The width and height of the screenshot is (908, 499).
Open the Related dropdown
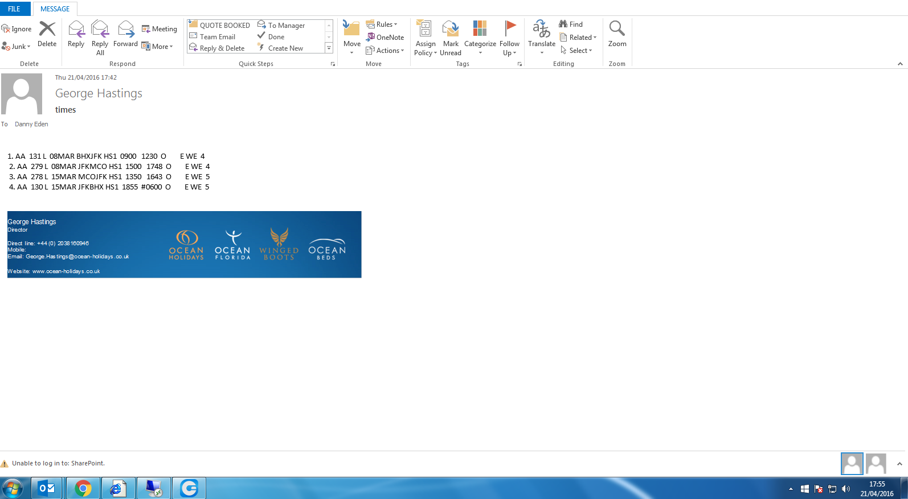coord(578,38)
